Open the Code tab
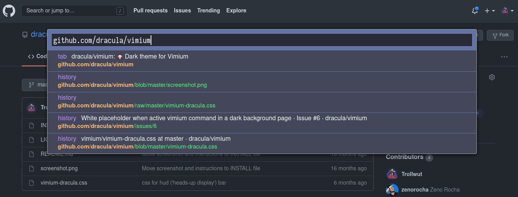Viewport: 518px width, 197px height. [37, 57]
